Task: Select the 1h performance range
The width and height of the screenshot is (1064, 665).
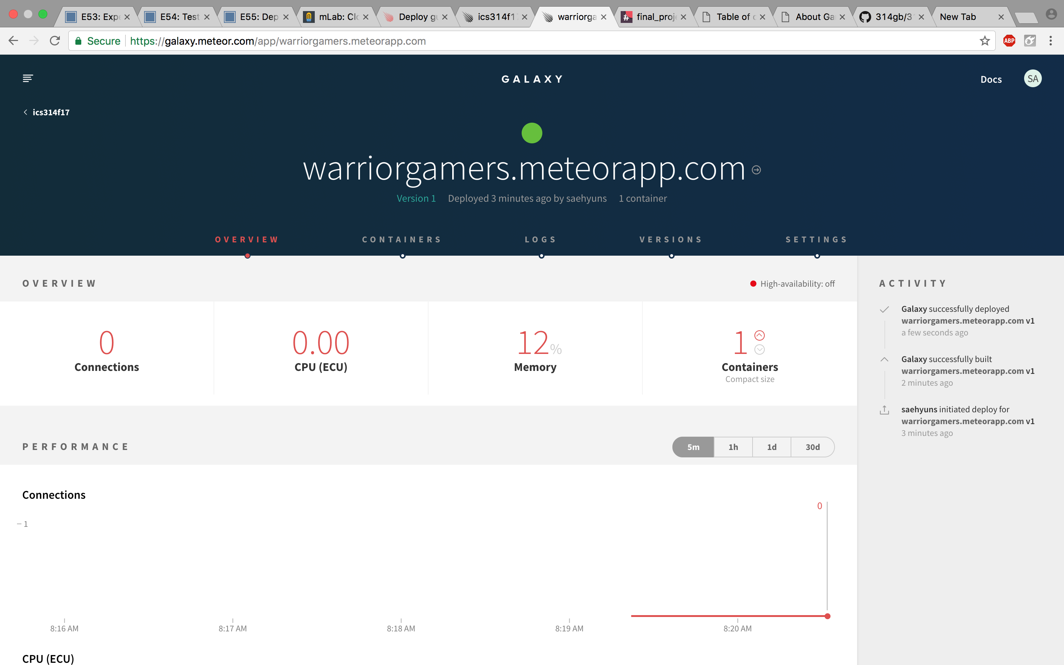Action: (733, 447)
